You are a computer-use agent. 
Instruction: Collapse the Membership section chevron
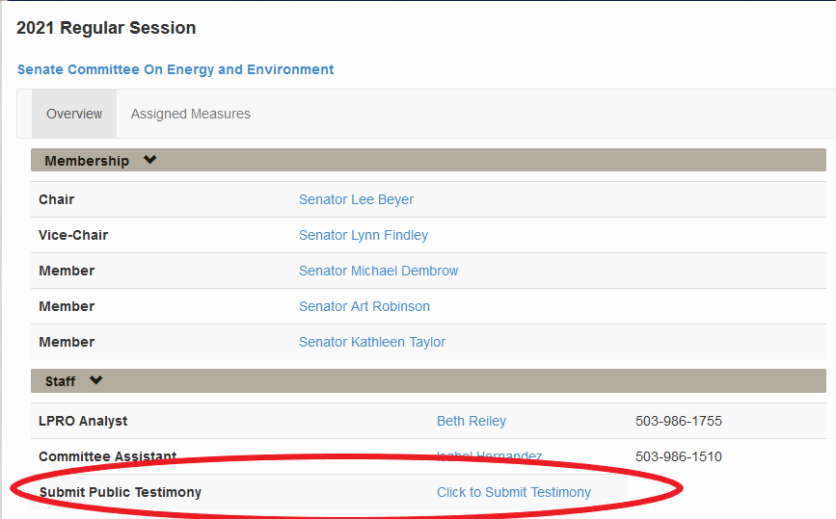pyautogui.click(x=149, y=161)
